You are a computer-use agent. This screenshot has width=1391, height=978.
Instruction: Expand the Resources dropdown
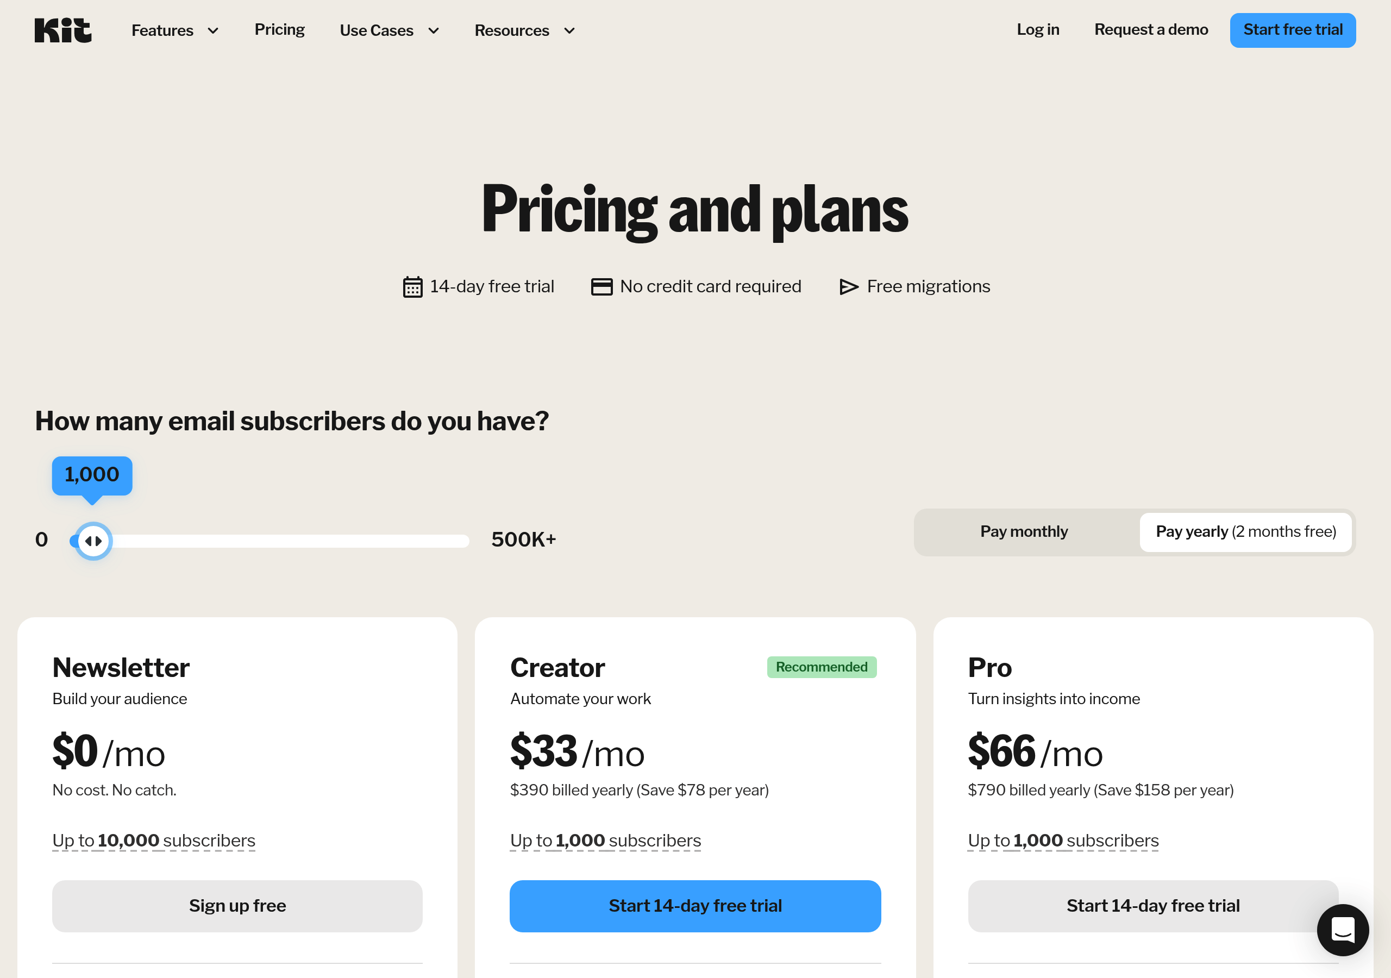click(x=524, y=30)
